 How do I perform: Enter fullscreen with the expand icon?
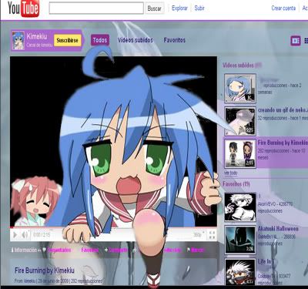pos(212,235)
